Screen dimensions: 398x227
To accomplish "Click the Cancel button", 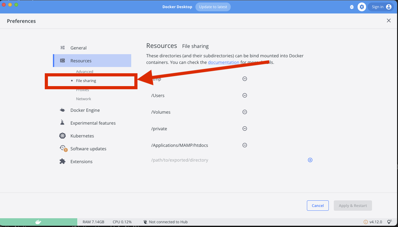I will click(318, 206).
